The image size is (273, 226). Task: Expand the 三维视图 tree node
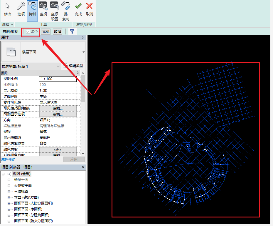[9, 192]
